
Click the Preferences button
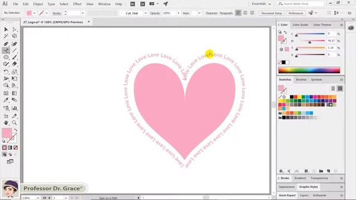(x=295, y=13)
